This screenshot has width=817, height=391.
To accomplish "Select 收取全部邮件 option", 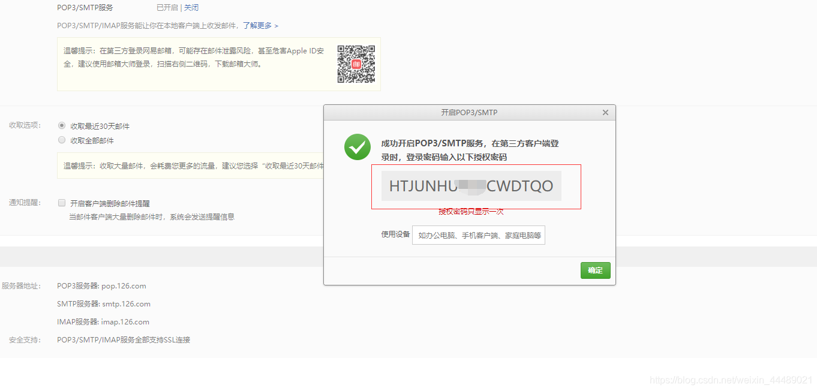I will tap(61, 140).
